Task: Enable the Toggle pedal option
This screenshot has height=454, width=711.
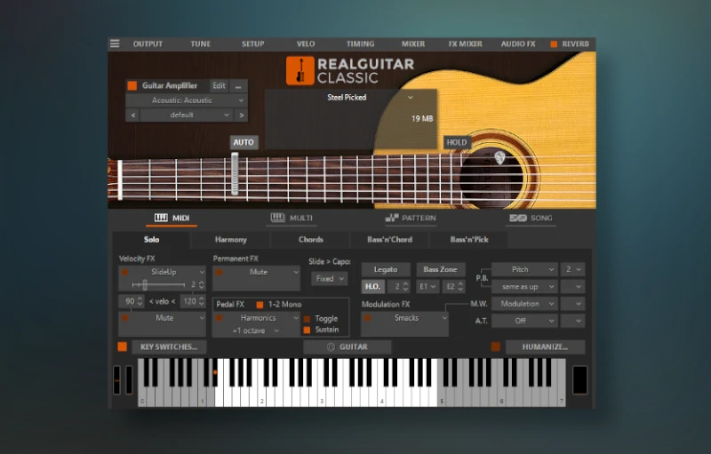Action: 307,319
